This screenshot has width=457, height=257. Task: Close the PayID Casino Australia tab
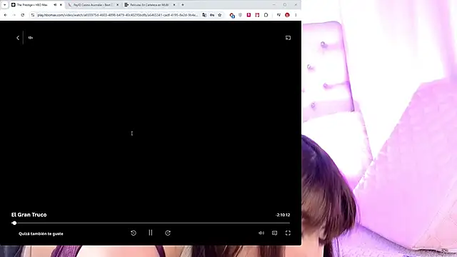coord(117,5)
